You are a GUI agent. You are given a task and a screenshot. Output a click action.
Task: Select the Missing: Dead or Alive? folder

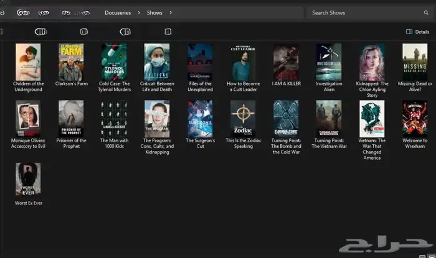(x=415, y=67)
